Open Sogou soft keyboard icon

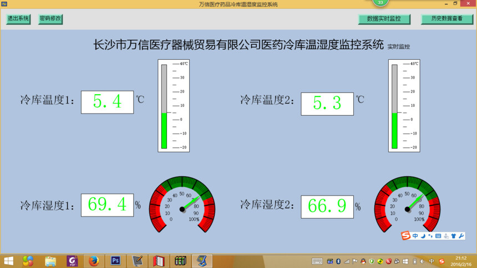(x=438, y=236)
